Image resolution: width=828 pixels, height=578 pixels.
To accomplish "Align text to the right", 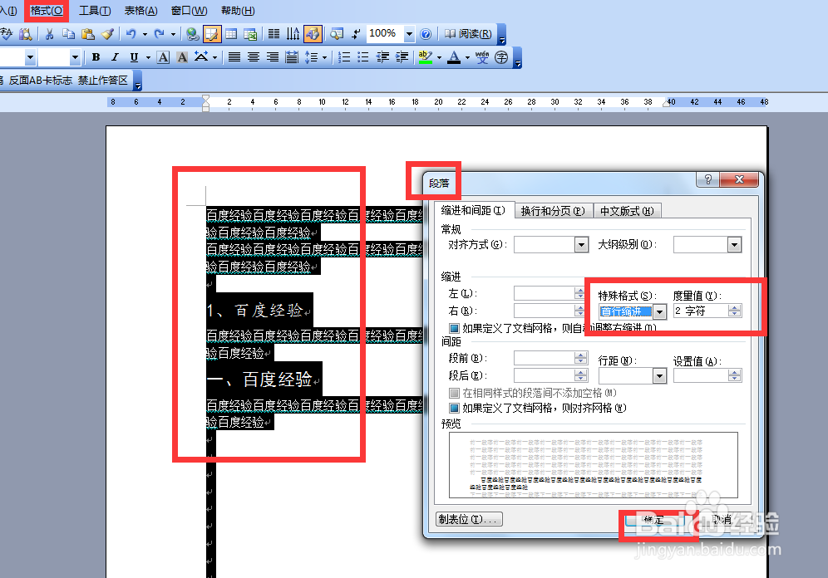I will click(273, 57).
